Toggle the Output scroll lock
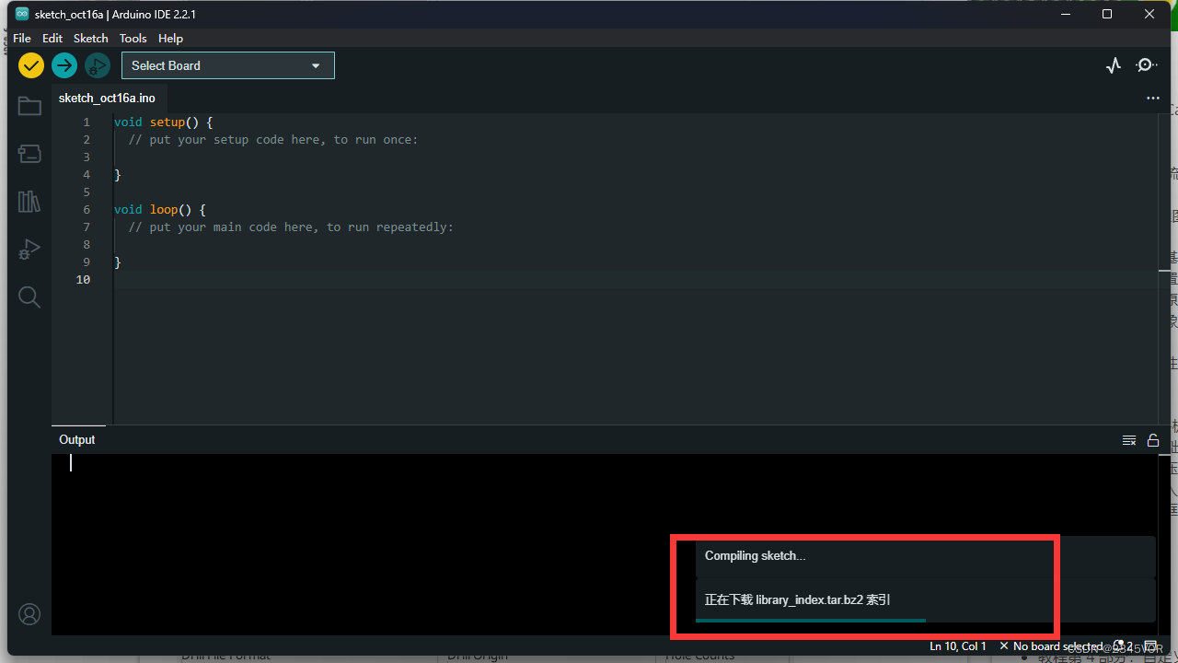 1153,440
